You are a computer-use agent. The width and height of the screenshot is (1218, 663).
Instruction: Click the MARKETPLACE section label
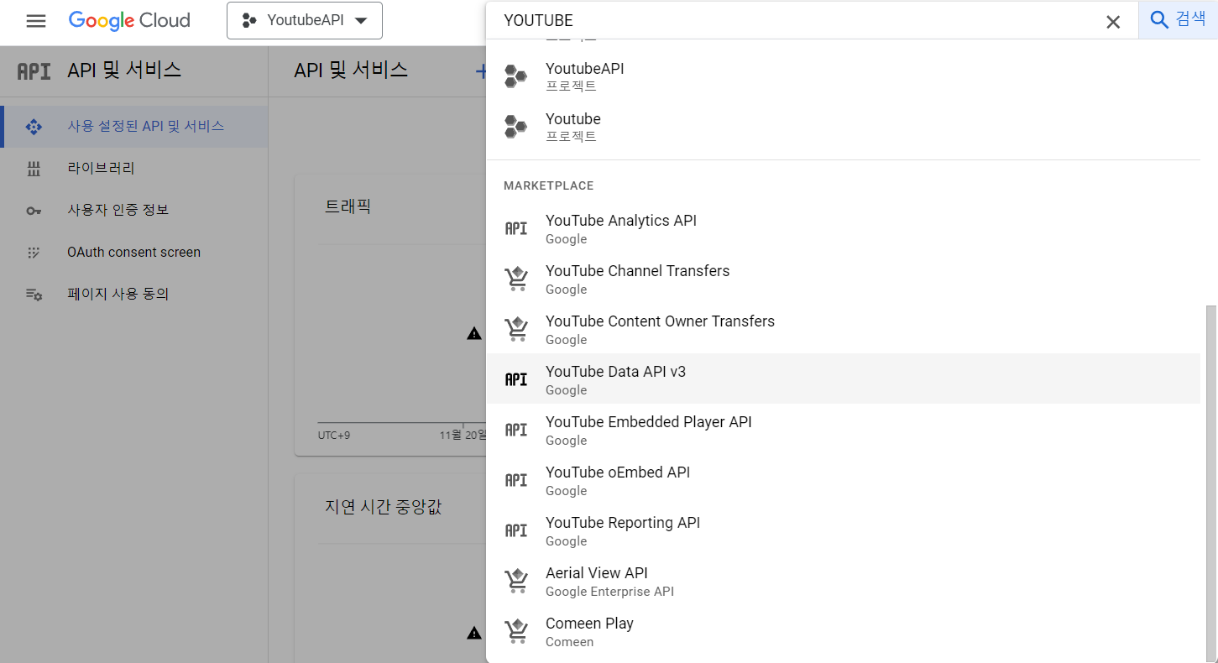coord(548,185)
